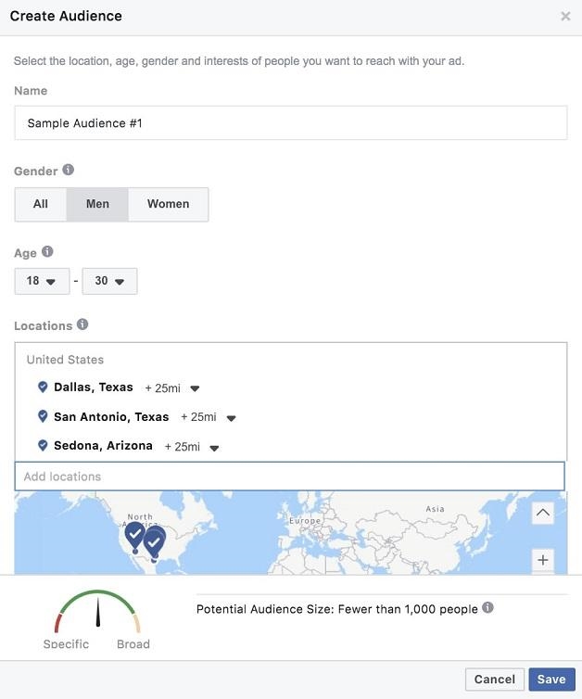582x699 pixels.
Task: Expand San Antonio +25mi radius dropdown
Action: [x=231, y=418]
